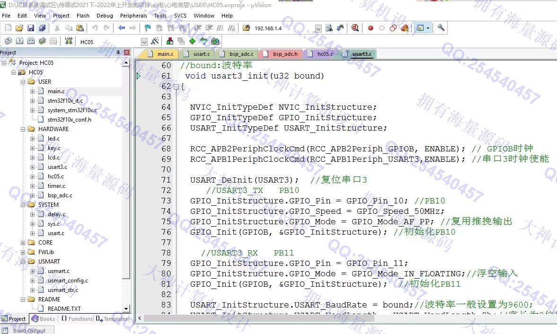This screenshot has width=557, height=334.
Task: Switch to the bsp_adc.h editor tab
Action: (x=281, y=54)
